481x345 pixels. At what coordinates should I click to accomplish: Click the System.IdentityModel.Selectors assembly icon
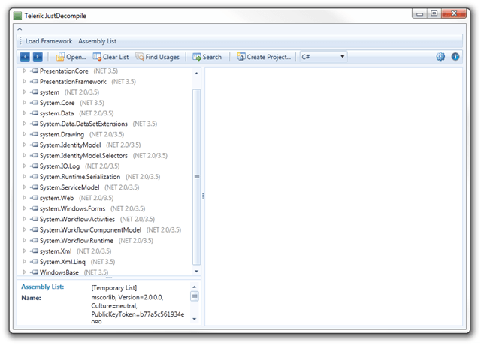pos(35,156)
